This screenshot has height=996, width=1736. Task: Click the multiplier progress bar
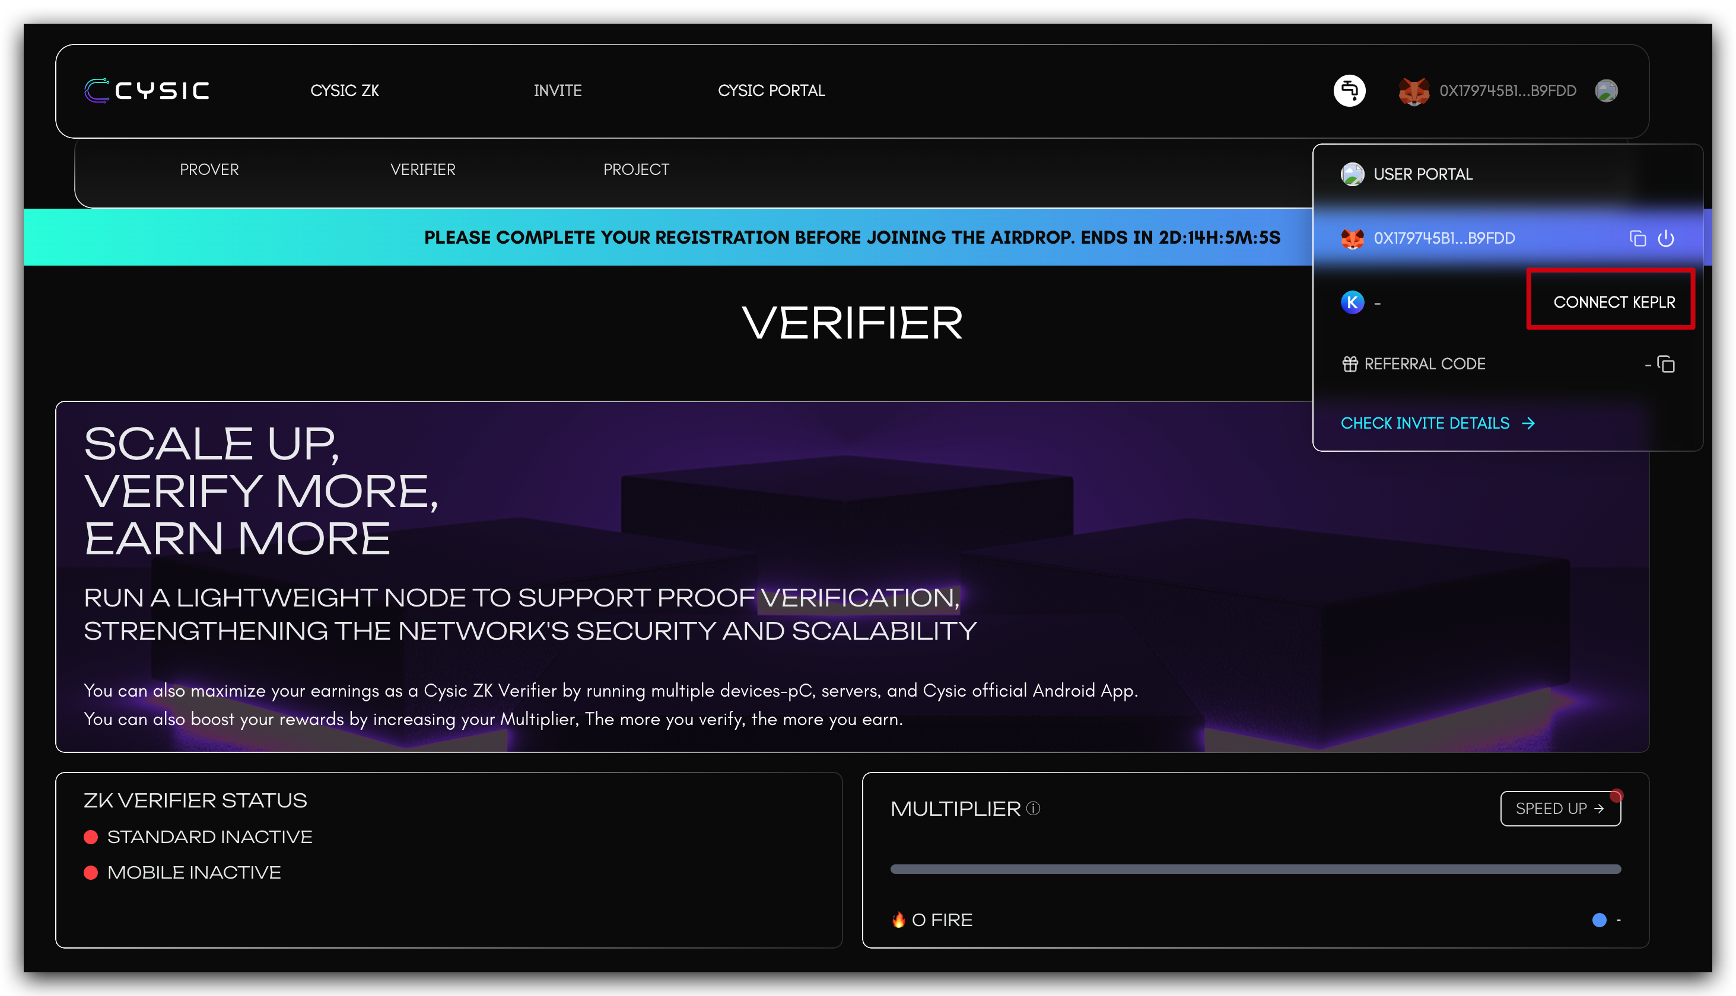(x=1255, y=869)
